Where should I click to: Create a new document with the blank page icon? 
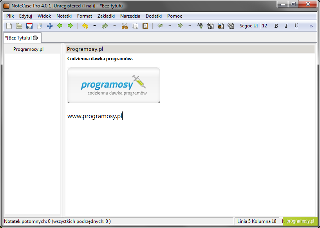click(9, 26)
